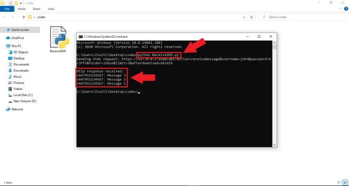Click the cmd.exe title bar icon

(81, 37)
